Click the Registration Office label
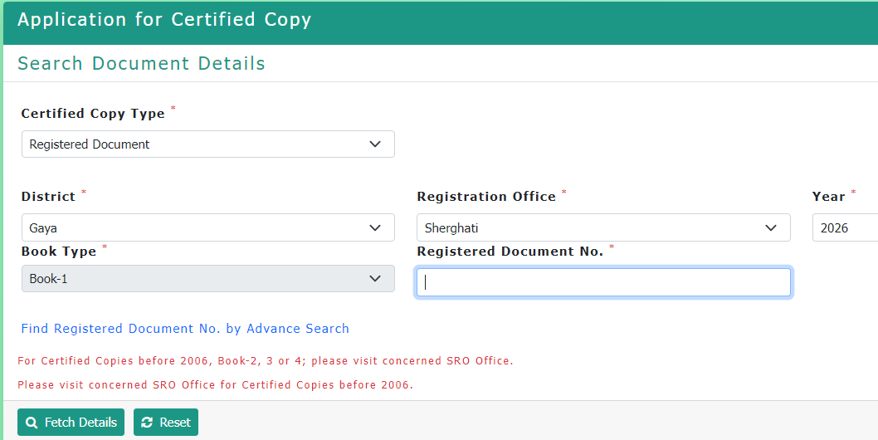The image size is (878, 440). [486, 196]
